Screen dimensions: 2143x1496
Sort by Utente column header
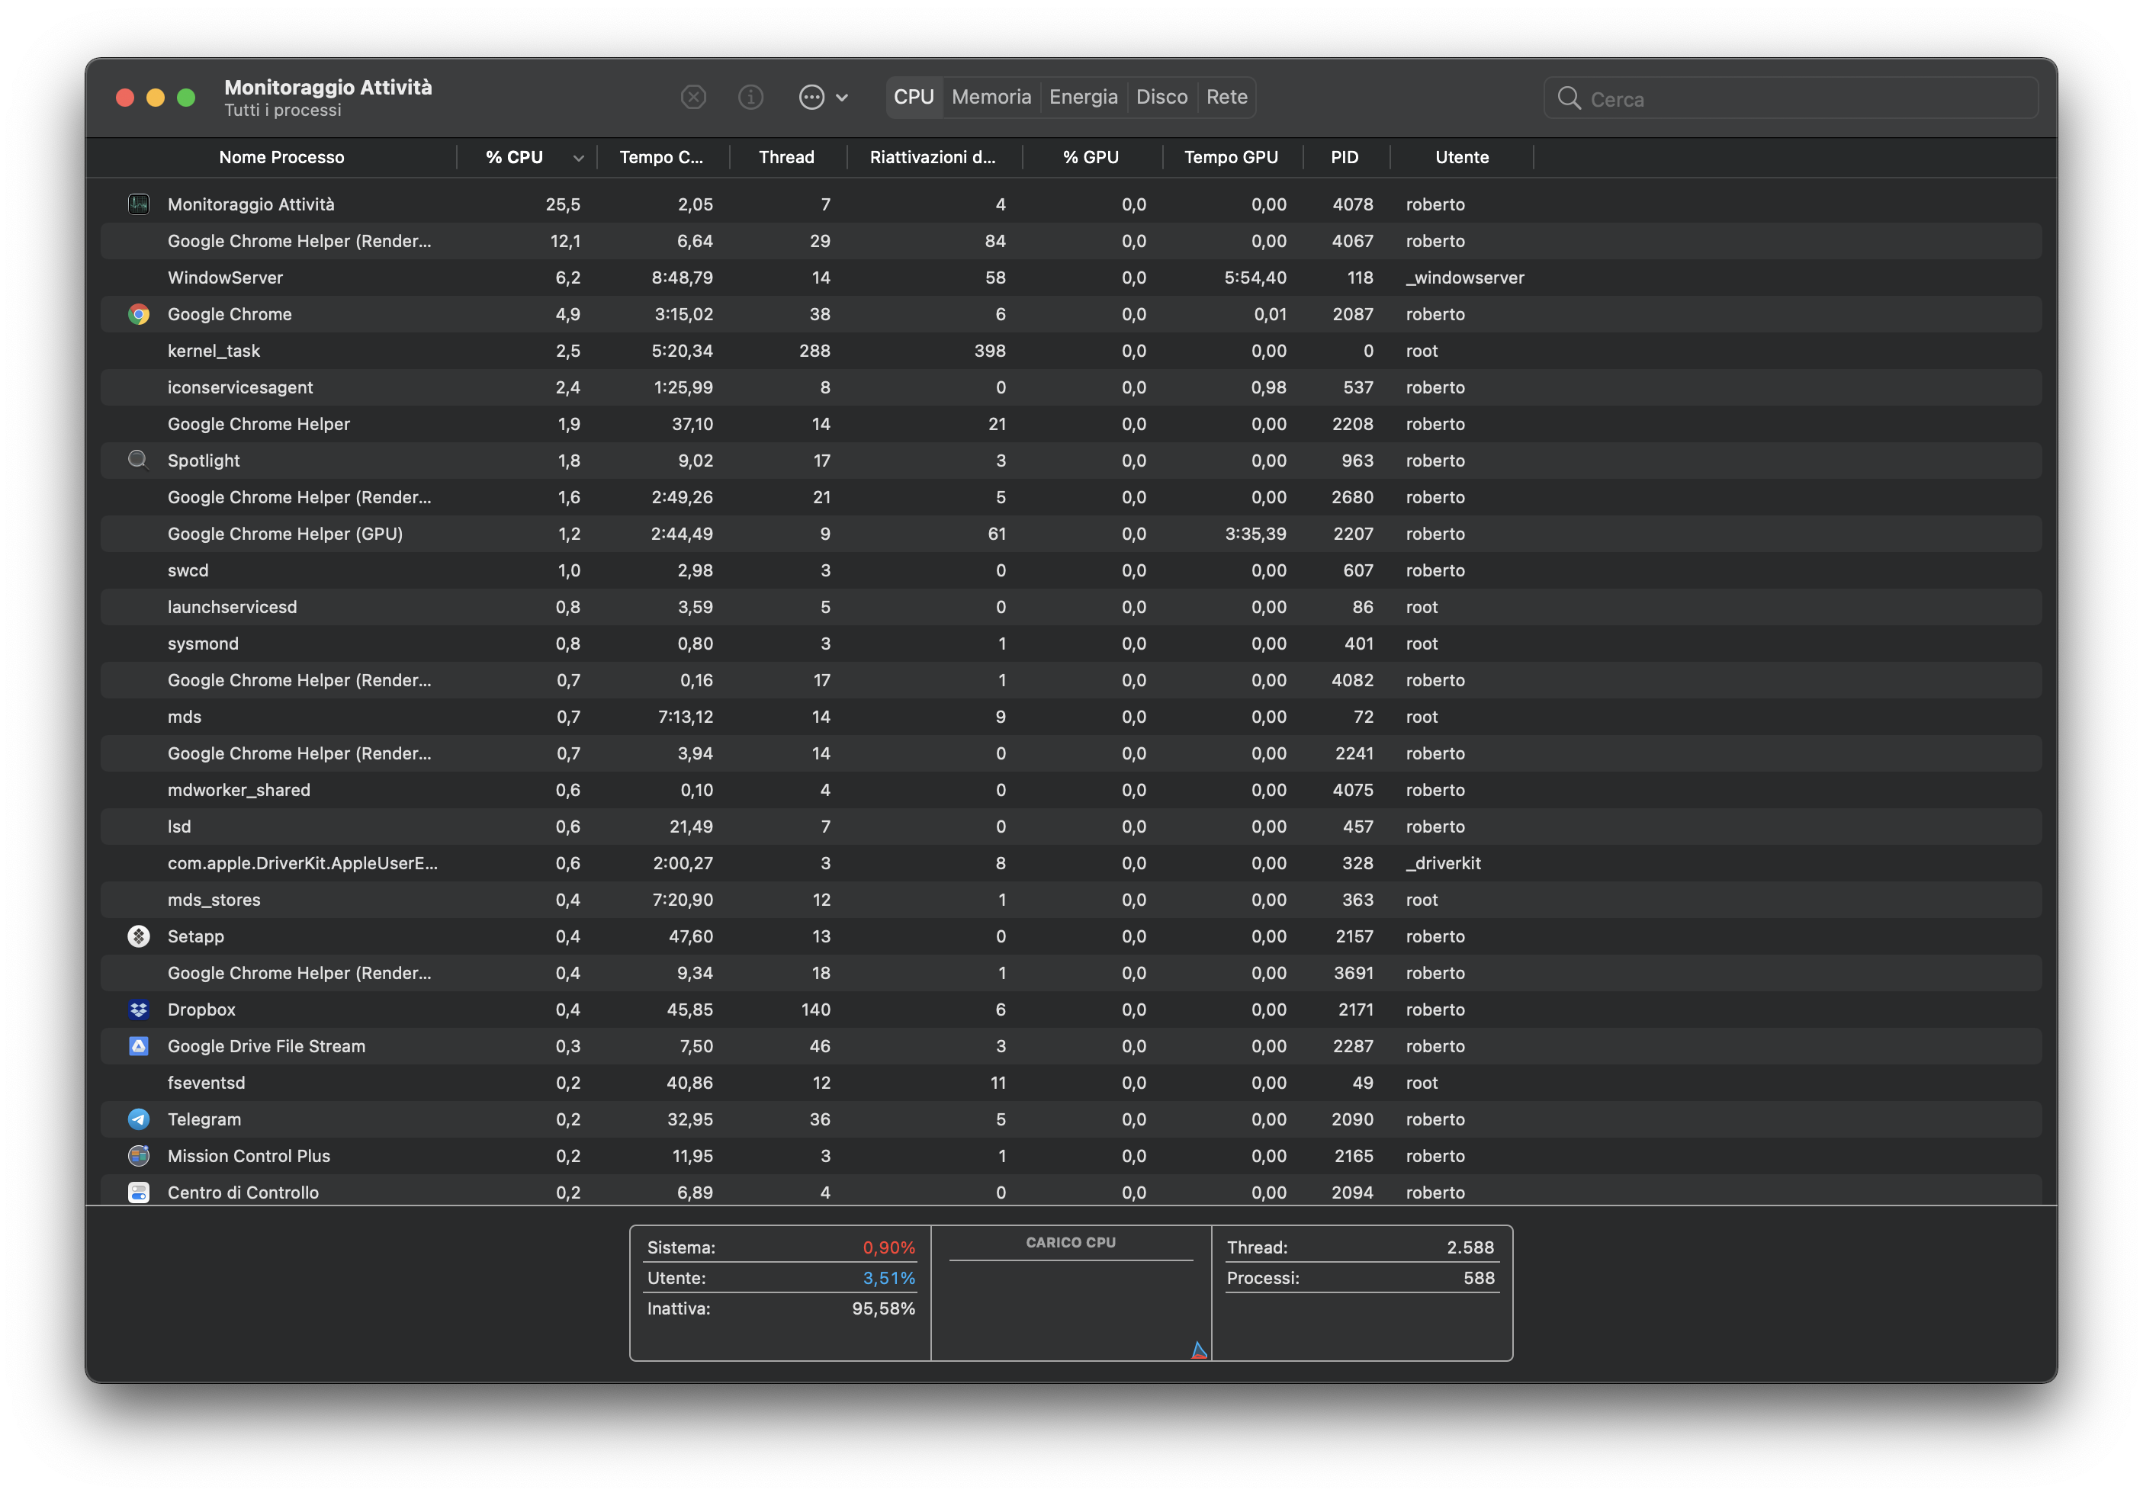click(x=1462, y=158)
